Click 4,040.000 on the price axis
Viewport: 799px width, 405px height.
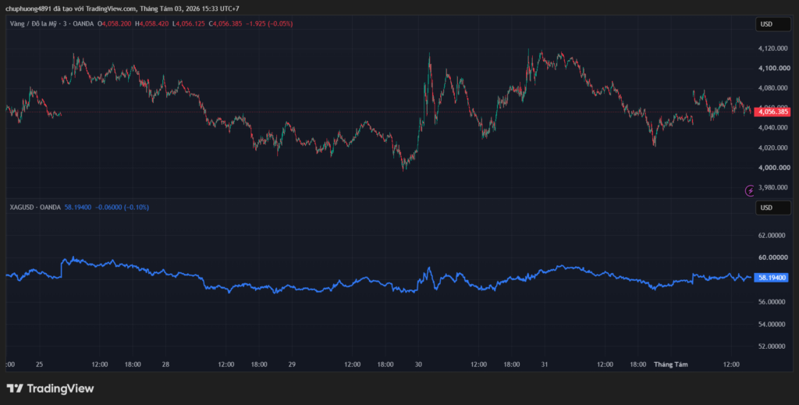(774, 128)
